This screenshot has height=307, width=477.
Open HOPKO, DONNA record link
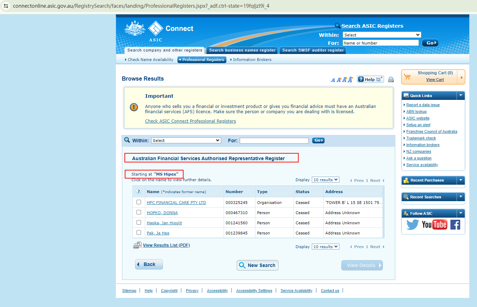click(x=162, y=213)
